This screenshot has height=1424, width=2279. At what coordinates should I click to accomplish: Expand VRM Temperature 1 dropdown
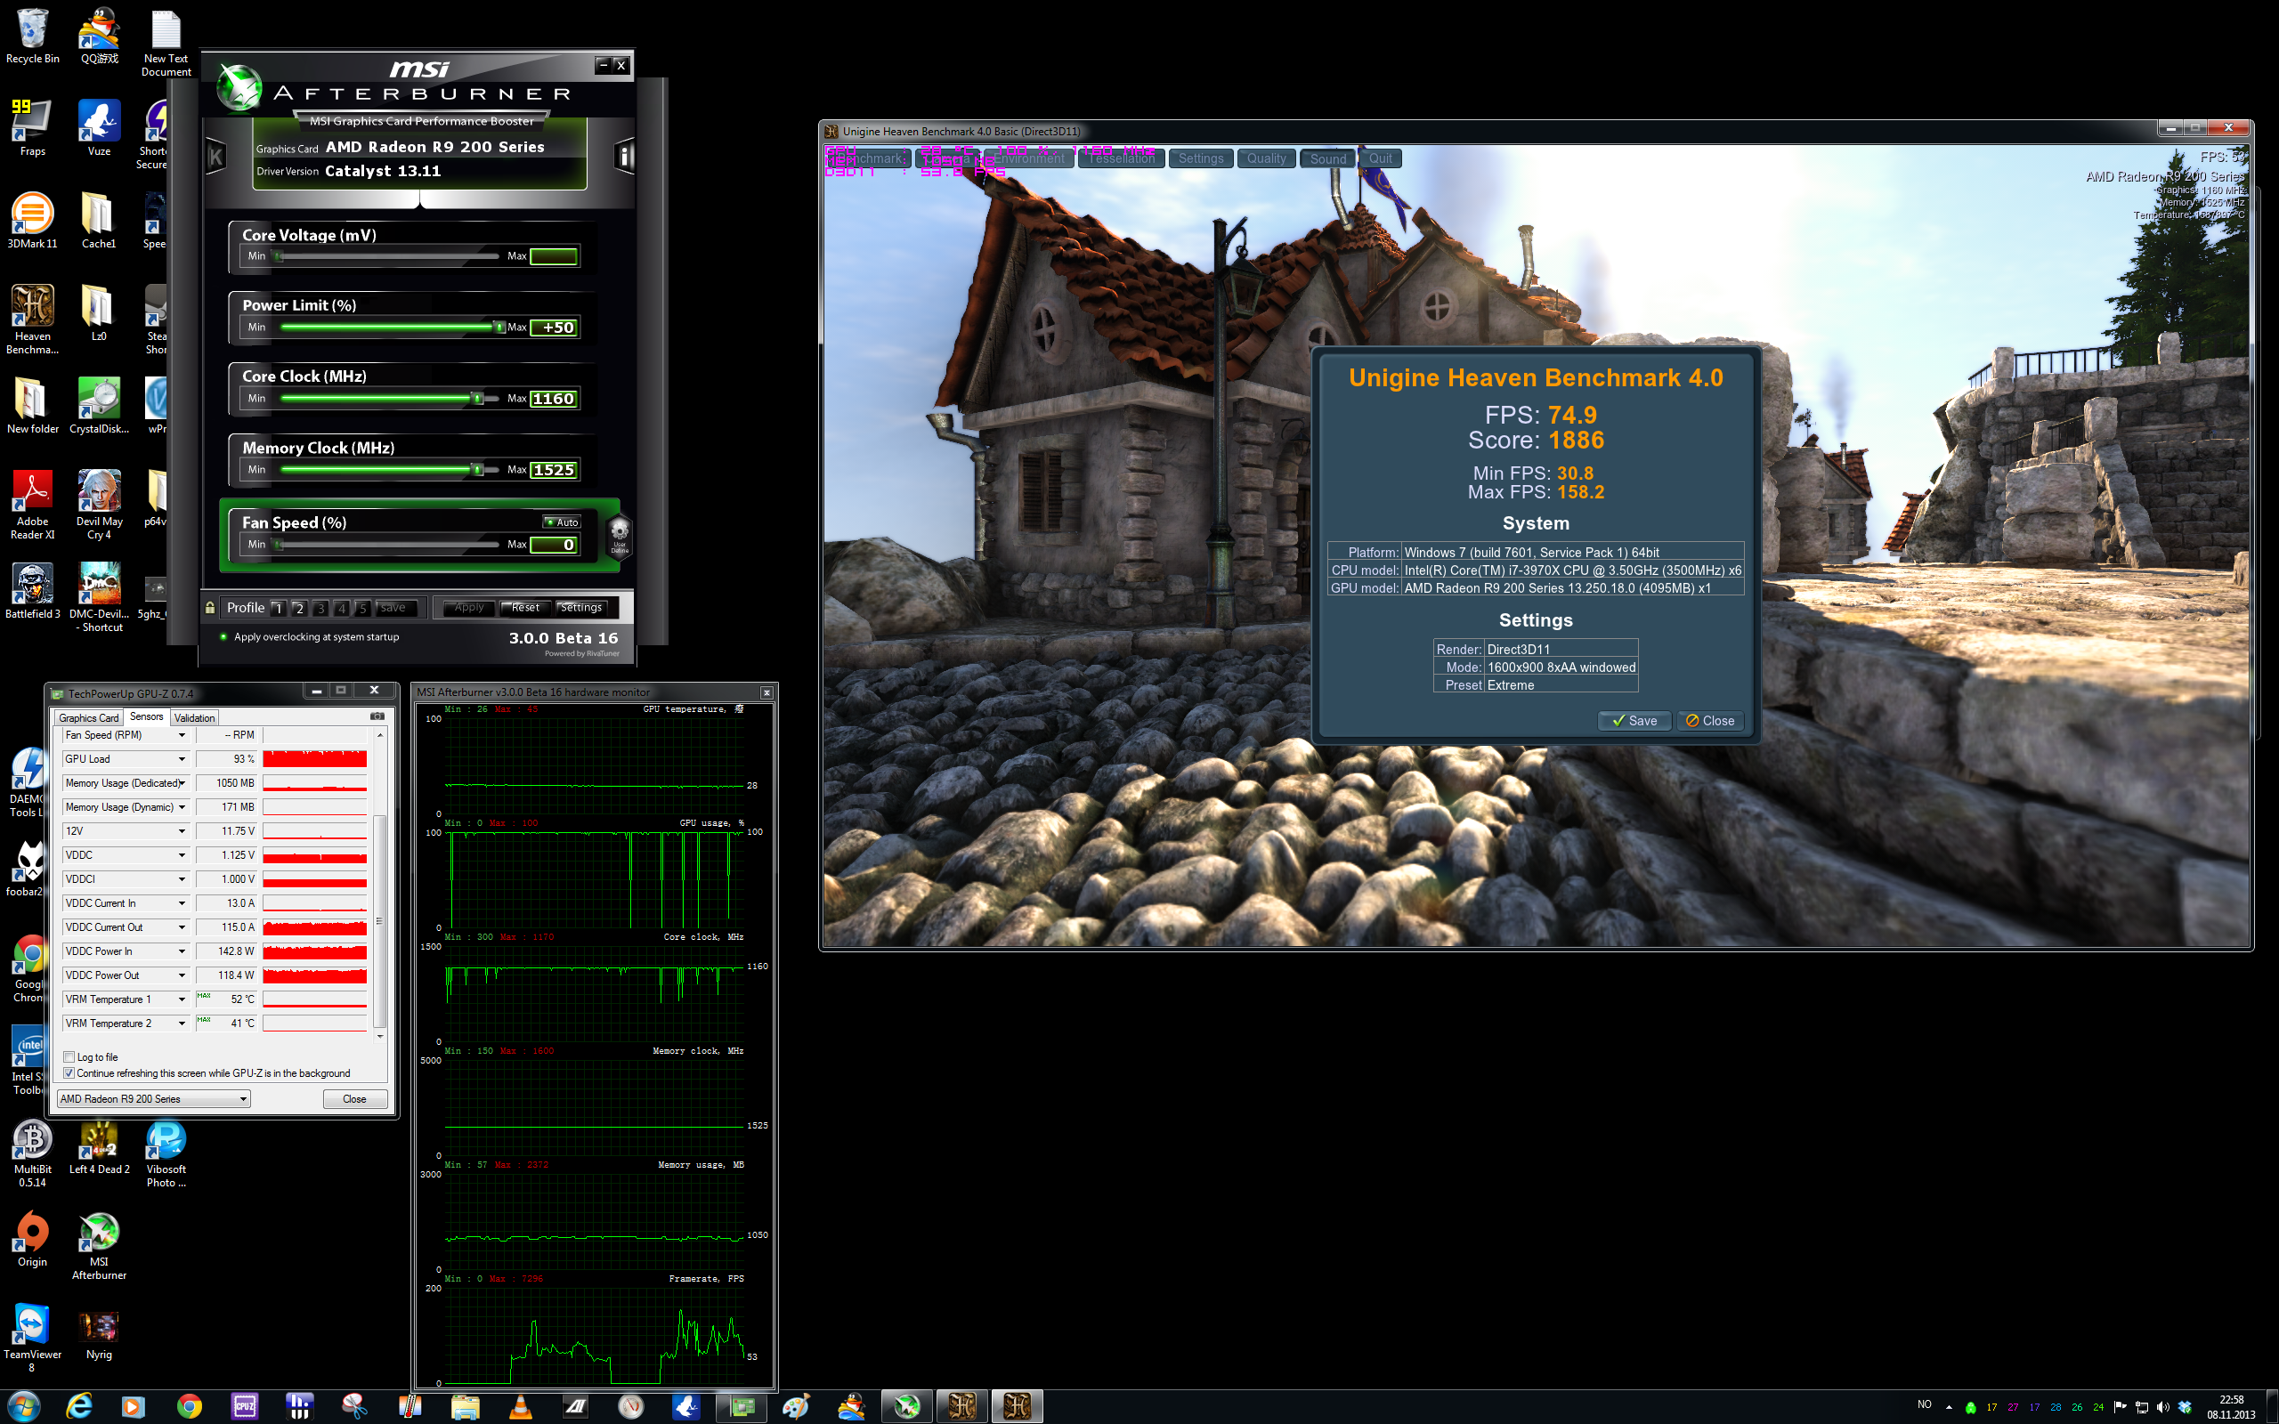tap(182, 999)
